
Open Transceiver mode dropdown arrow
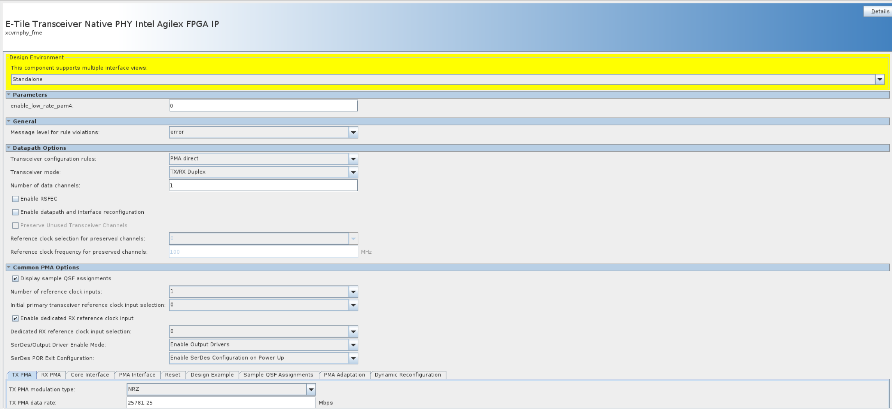353,172
